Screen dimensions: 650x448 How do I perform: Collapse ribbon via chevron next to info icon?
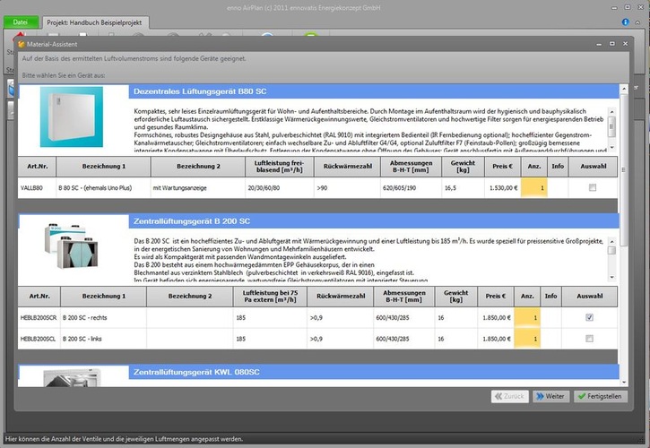click(637, 22)
